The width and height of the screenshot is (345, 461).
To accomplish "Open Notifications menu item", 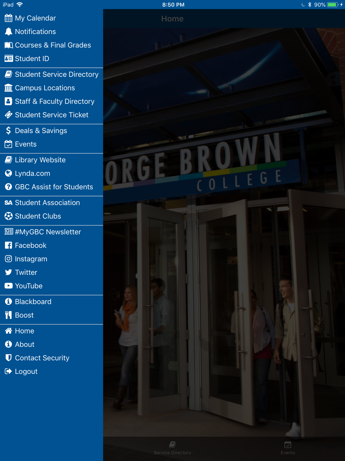I will [51, 31].
